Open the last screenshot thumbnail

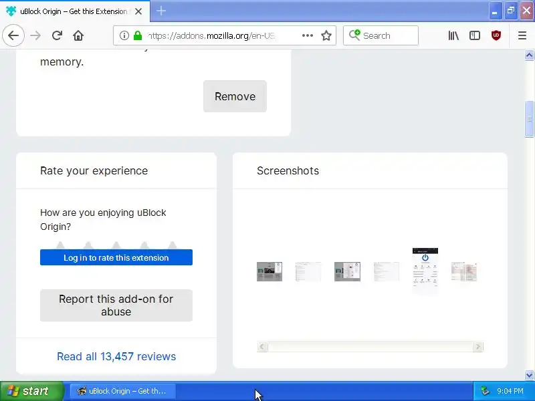(x=464, y=271)
